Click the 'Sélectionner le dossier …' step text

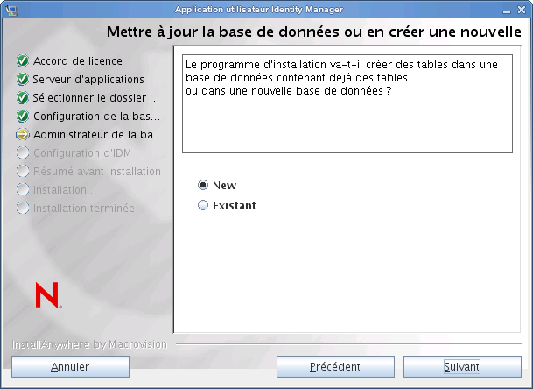[96, 97]
